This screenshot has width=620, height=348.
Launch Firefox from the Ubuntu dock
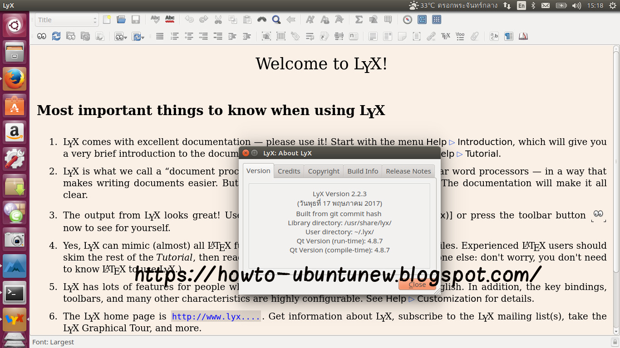click(15, 79)
